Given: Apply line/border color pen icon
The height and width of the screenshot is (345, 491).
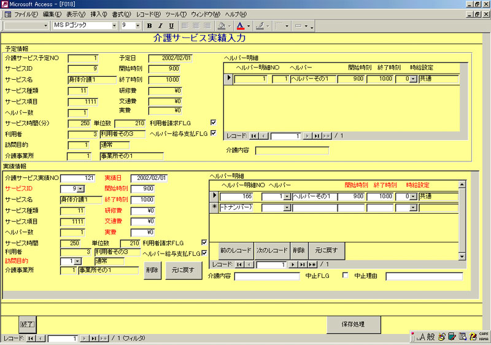Looking at the screenshot, I should tap(260, 26).
